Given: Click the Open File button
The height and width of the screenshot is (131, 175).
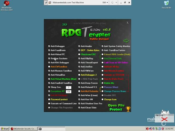Looking at the screenshot, I should click(x=116, y=105).
